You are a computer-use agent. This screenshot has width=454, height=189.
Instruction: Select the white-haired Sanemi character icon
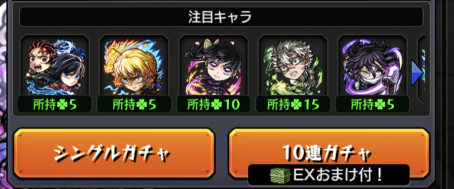[x=293, y=66]
